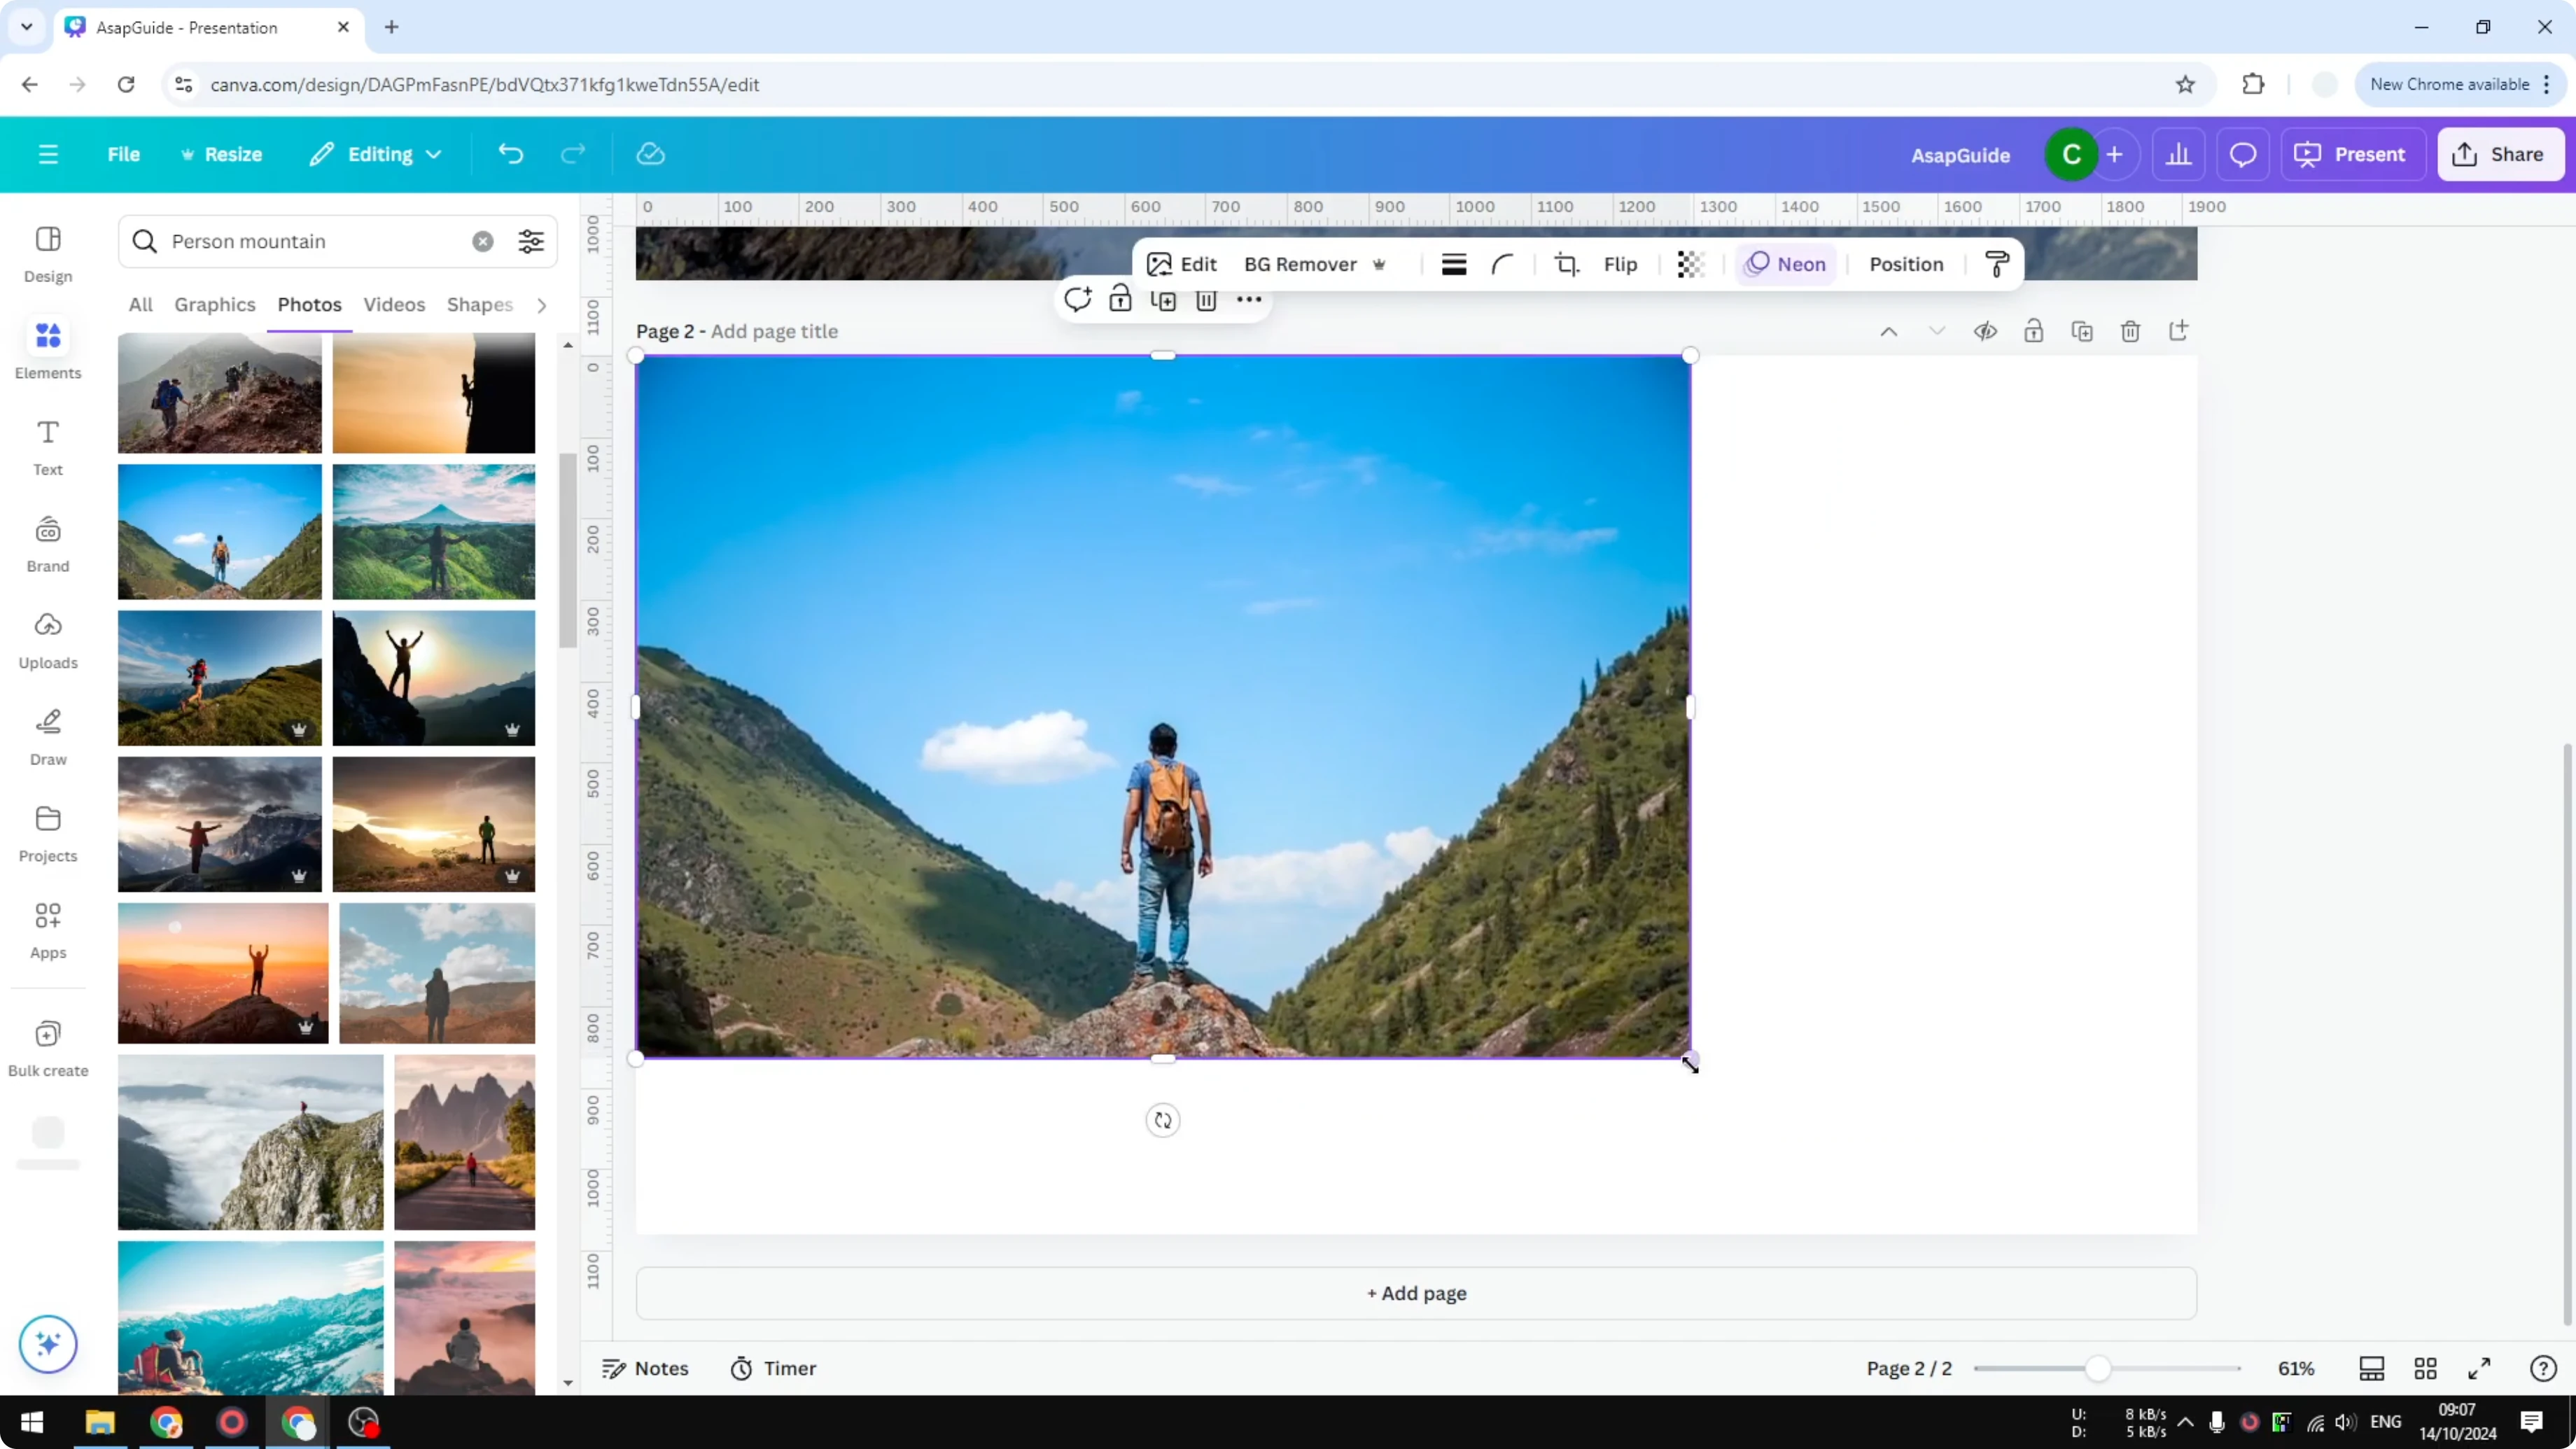
Task: Select the Text tool in the sidebar
Action: pyautogui.click(x=47, y=446)
